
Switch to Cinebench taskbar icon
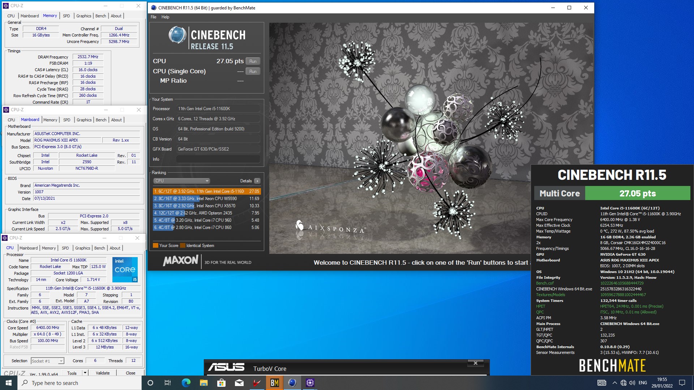[292, 383]
